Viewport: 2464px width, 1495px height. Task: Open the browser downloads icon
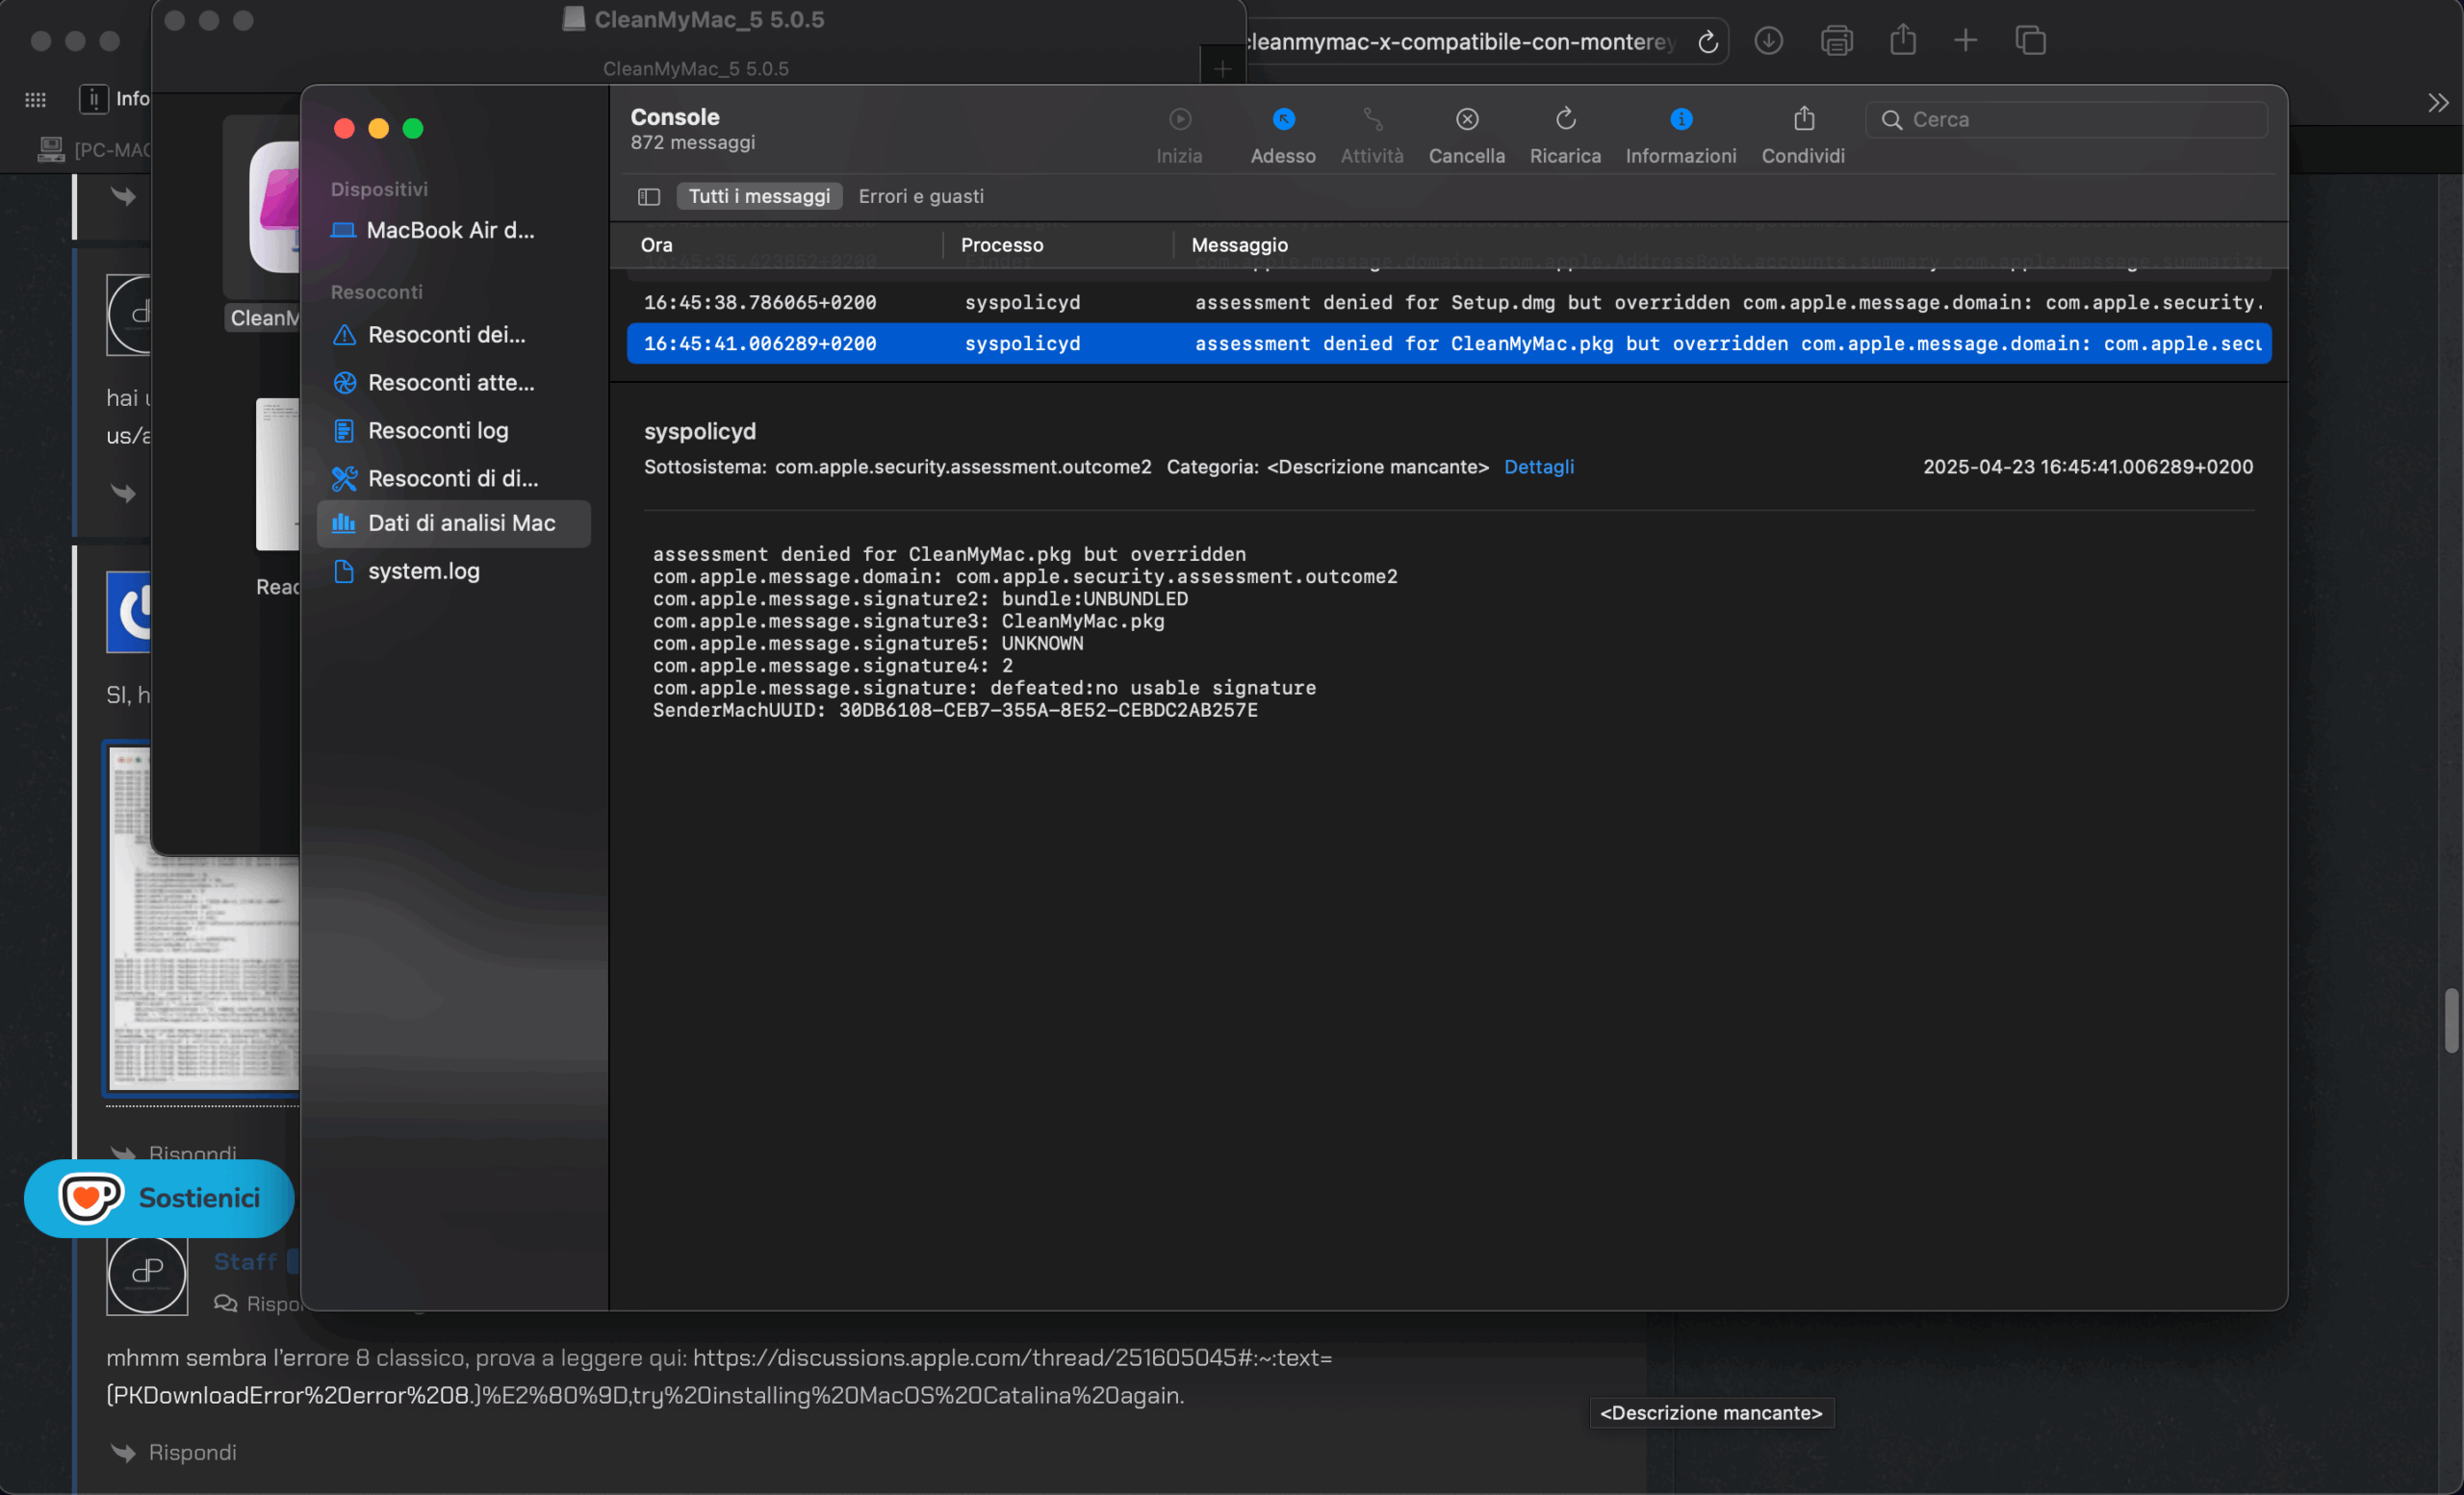click(1768, 41)
